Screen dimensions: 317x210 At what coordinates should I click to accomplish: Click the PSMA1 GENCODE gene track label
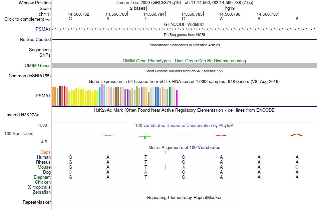pos(43,29)
